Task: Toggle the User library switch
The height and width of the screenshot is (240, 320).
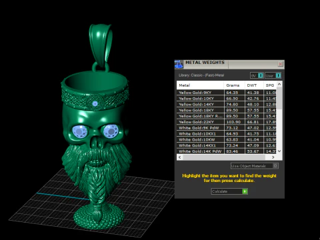Action: tap(273, 75)
